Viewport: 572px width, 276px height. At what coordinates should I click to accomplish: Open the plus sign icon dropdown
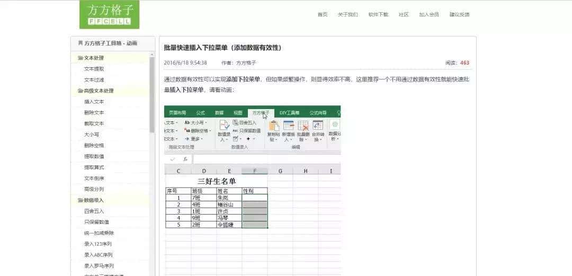(250, 139)
